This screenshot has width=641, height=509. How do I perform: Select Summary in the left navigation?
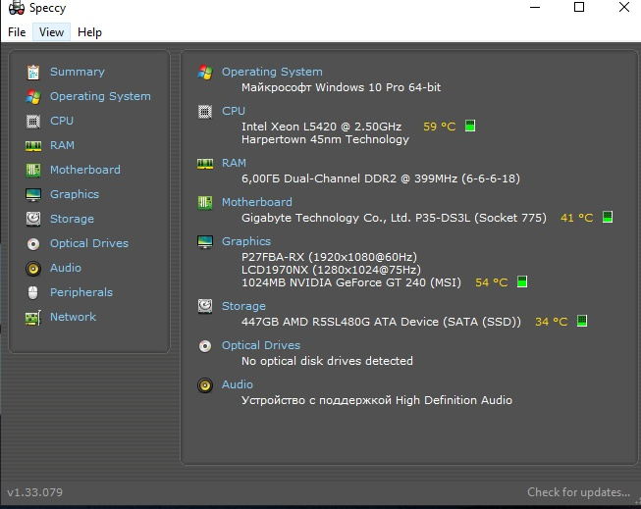pyautogui.click(x=78, y=72)
